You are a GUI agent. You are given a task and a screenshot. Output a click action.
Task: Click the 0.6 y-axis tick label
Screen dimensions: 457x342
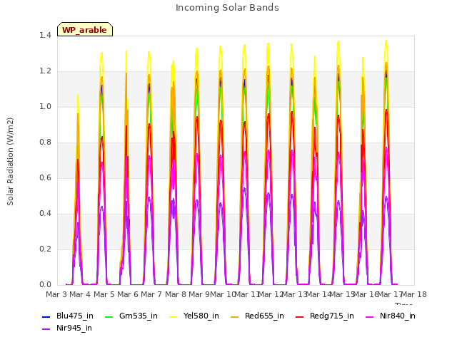(45, 178)
